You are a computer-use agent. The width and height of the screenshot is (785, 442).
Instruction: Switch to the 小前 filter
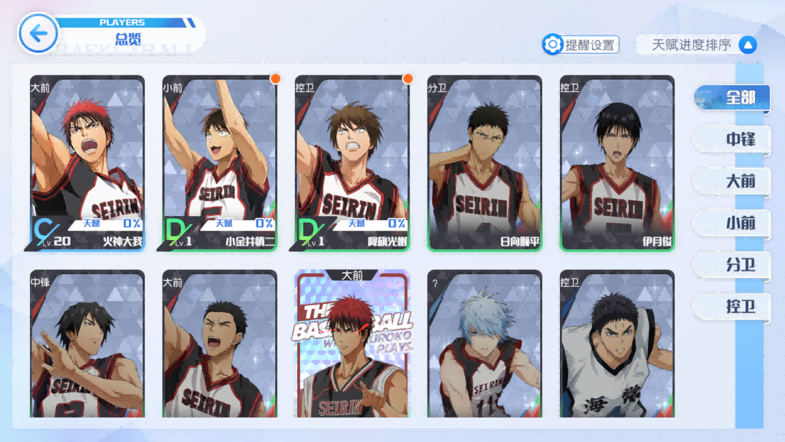coord(732,223)
